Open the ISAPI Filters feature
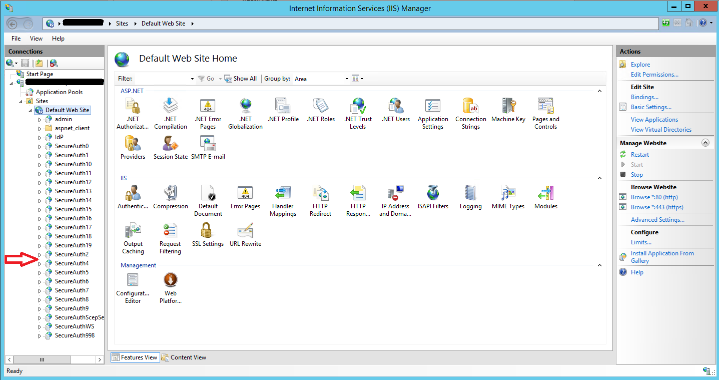 (433, 197)
